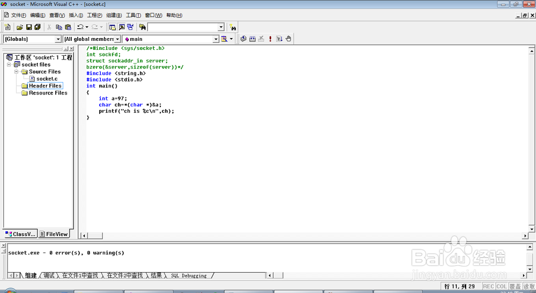536x293 pixels.
Task: Click the WizardBar actions icon
Action: click(x=224, y=39)
